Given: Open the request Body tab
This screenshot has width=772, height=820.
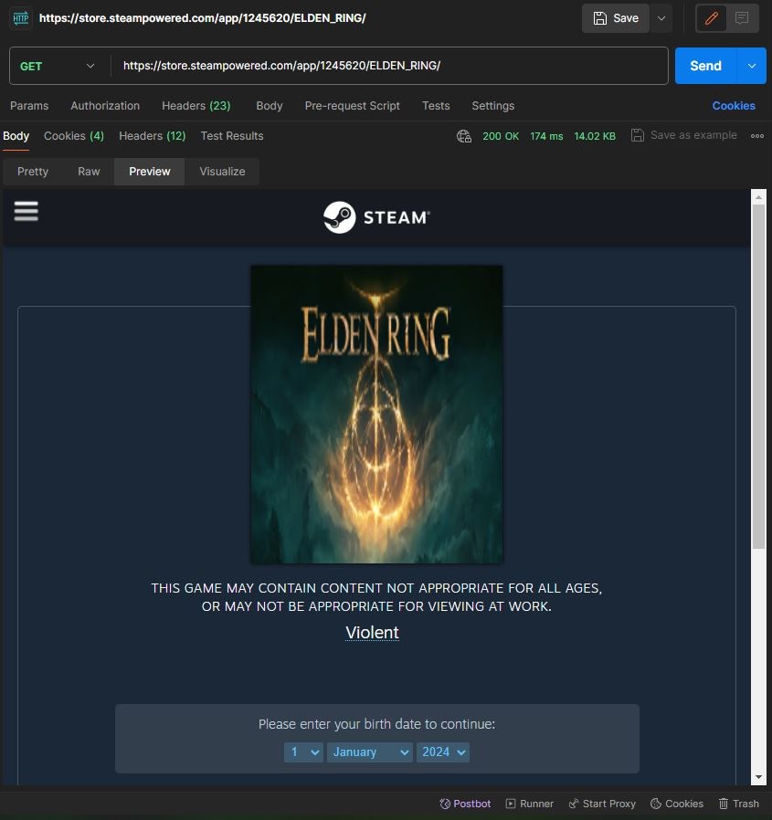Looking at the screenshot, I should (x=270, y=106).
